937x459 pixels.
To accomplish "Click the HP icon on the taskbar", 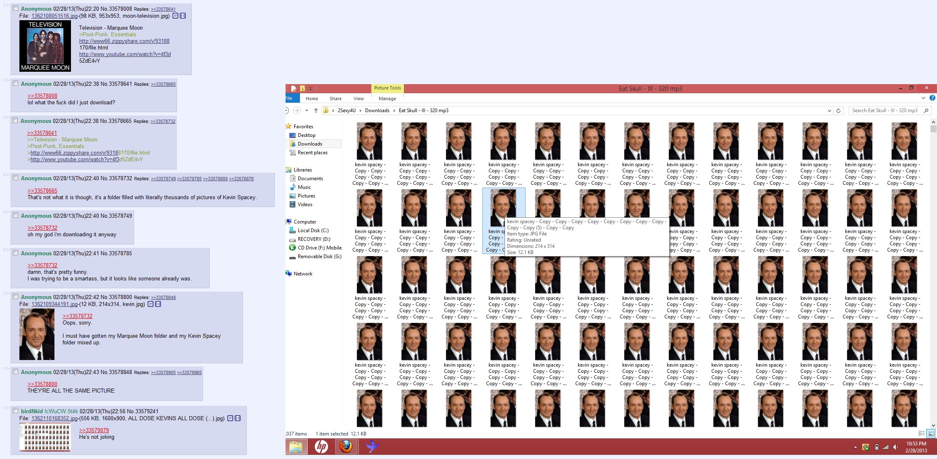I will pos(321,446).
